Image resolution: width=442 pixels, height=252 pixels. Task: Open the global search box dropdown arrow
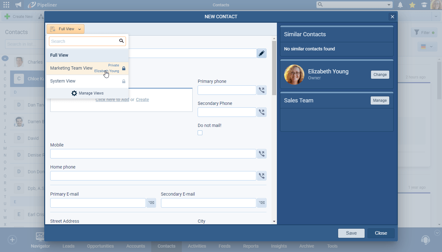click(x=389, y=5)
